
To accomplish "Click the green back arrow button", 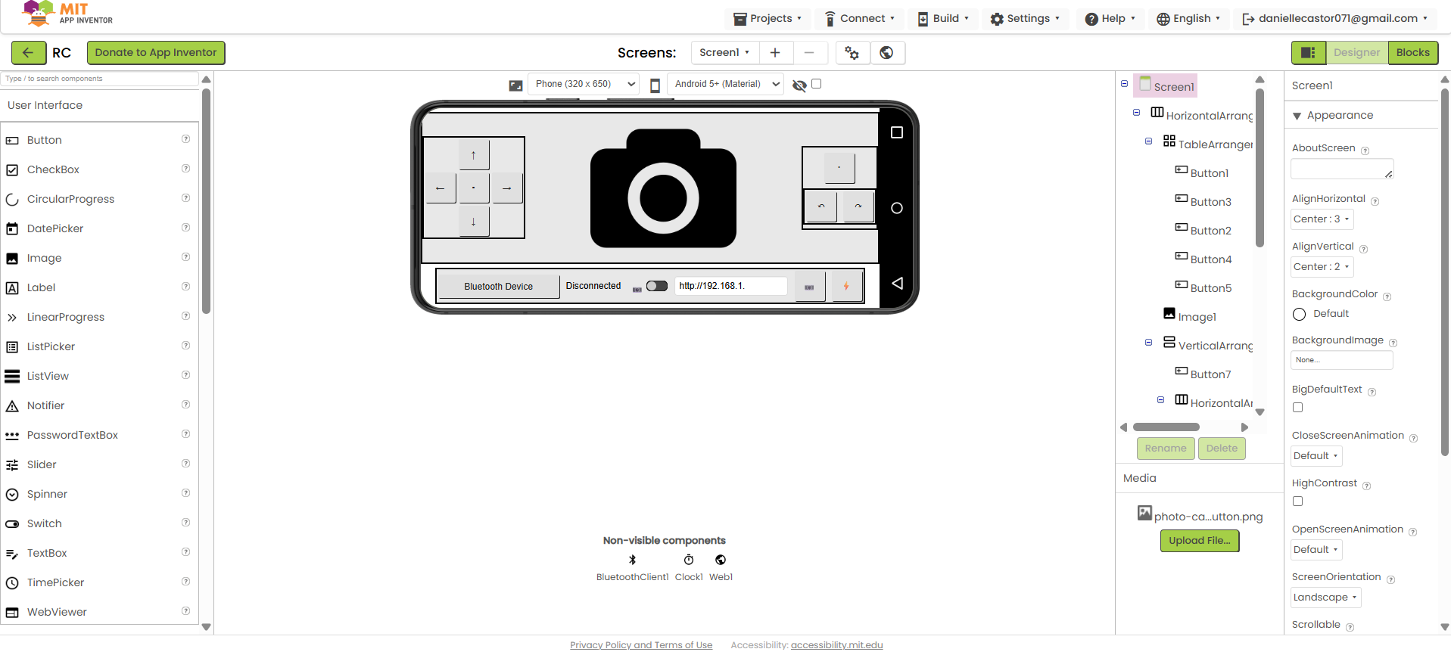I will click(x=28, y=52).
